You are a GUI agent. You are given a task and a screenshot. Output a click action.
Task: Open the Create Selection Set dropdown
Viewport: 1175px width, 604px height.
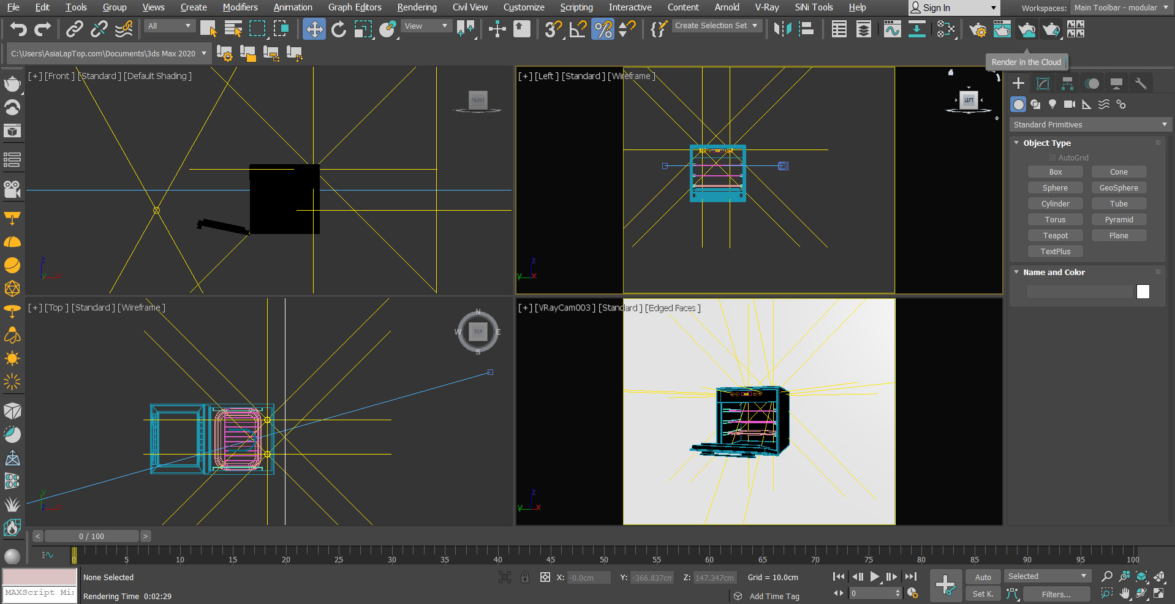(717, 26)
